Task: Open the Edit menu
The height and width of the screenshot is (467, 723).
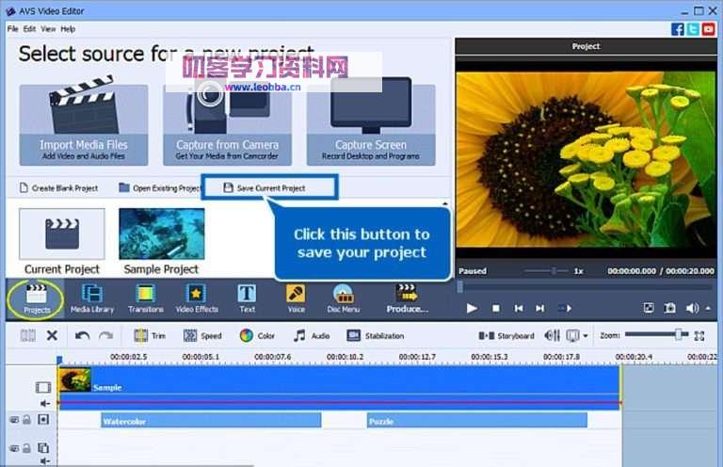Action: [x=29, y=29]
